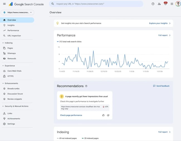Image resolution: width=181 pixels, height=141 pixels.
Task: Click the Removals crossed-eye icon
Action: 4,59
